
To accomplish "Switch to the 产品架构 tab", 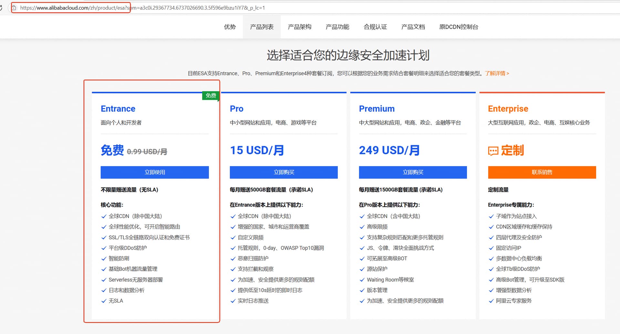I will [x=299, y=27].
